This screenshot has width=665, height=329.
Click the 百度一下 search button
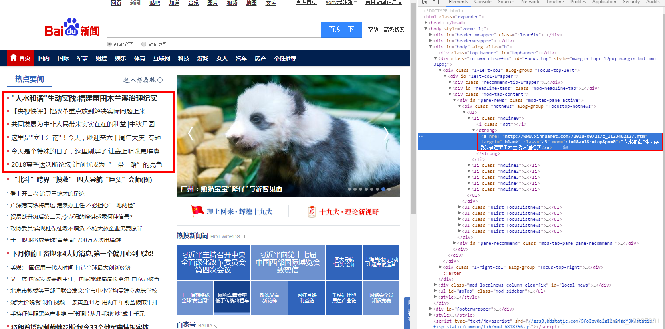pyautogui.click(x=341, y=30)
